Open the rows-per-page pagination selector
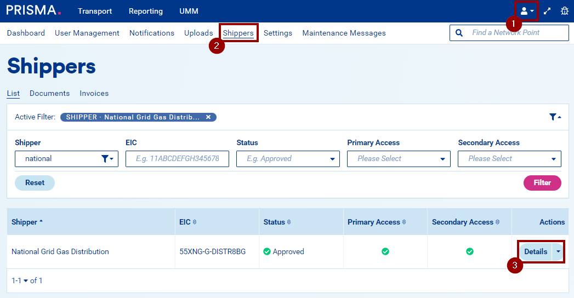The height and width of the screenshot is (298, 574). click(x=26, y=280)
